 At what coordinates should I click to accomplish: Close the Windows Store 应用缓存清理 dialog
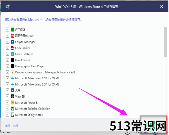click(x=162, y=7)
